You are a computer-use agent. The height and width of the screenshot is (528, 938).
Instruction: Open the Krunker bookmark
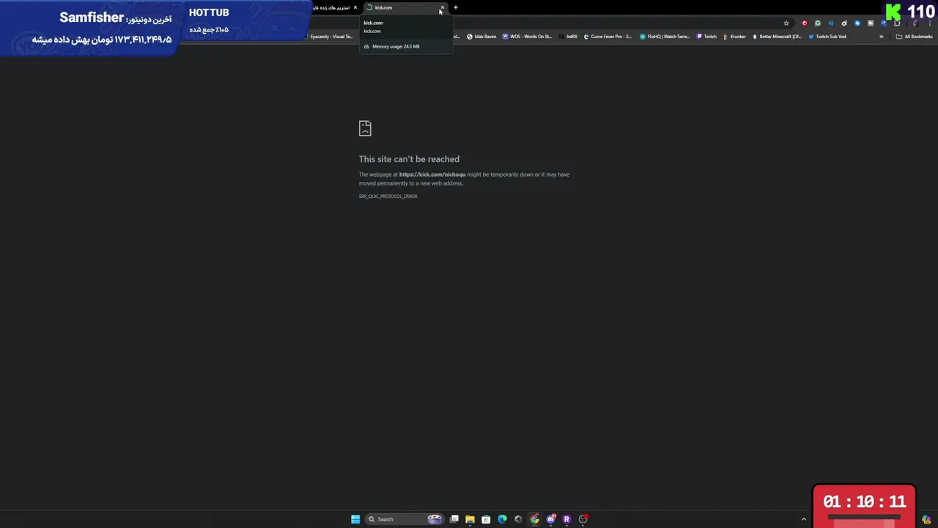(734, 37)
